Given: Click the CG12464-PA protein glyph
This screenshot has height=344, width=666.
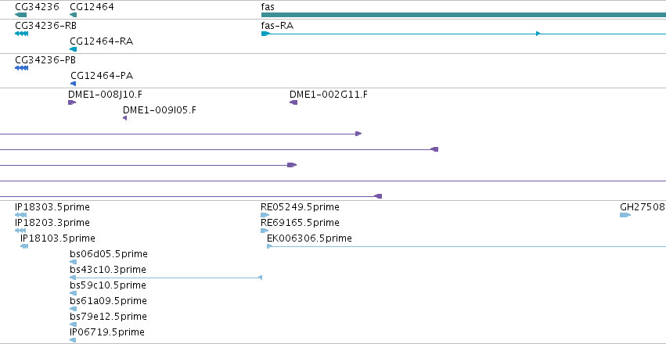Looking at the screenshot, I should click(x=73, y=84).
